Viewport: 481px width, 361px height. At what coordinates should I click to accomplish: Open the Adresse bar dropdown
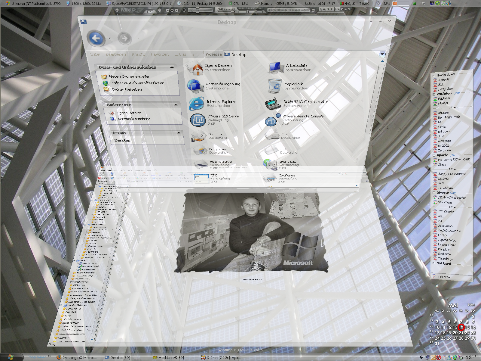(x=382, y=54)
